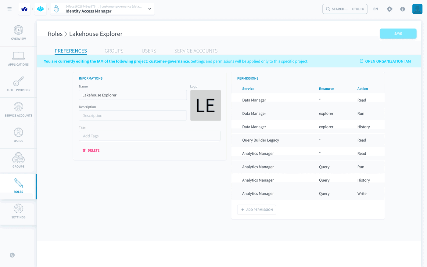Switch to the Service Accounts tab
Screen dimensions: 427x267
tap(196, 51)
